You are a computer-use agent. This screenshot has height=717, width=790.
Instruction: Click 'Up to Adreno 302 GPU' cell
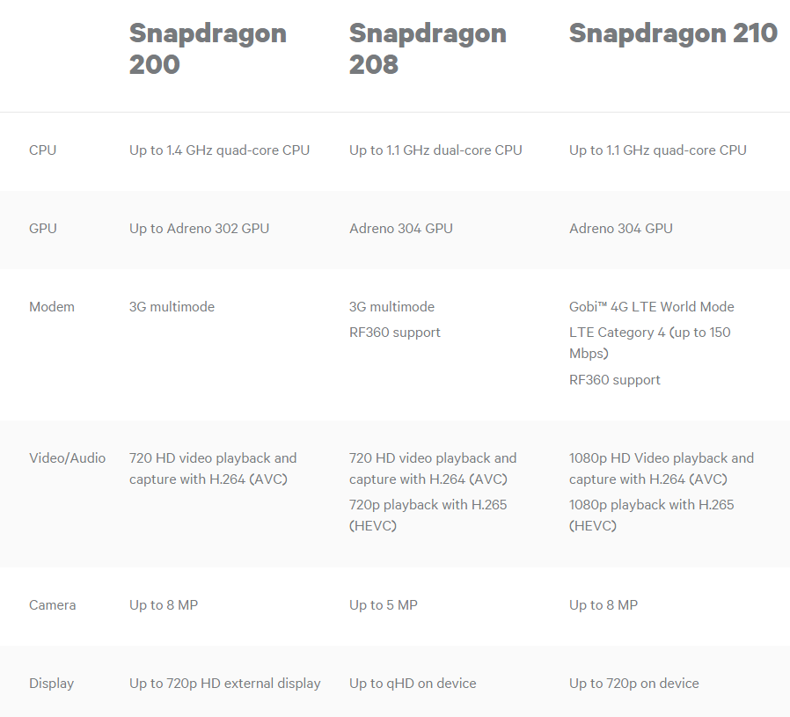[x=199, y=228]
